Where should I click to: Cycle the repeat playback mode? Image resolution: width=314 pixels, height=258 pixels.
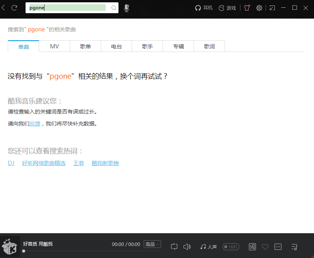tap(174, 247)
